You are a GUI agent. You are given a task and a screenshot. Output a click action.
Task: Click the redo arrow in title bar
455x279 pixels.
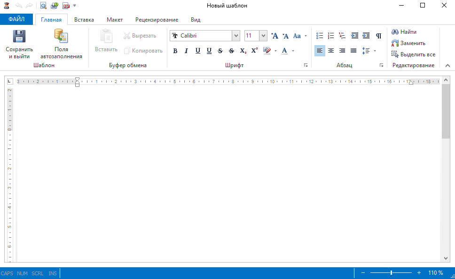pos(29,6)
